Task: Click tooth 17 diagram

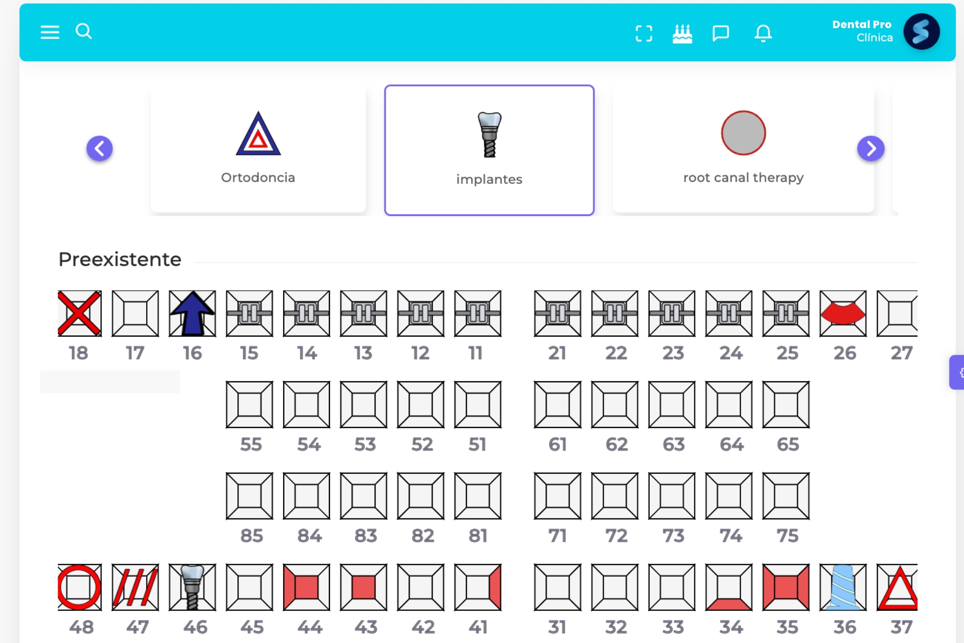Action: [x=135, y=313]
